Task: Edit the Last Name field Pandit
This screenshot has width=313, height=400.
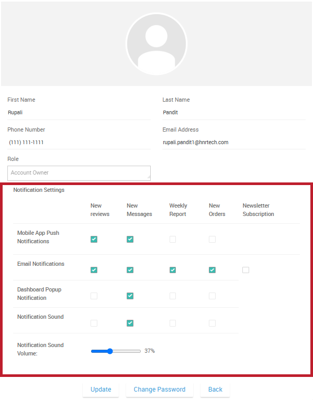Action: [x=234, y=113]
